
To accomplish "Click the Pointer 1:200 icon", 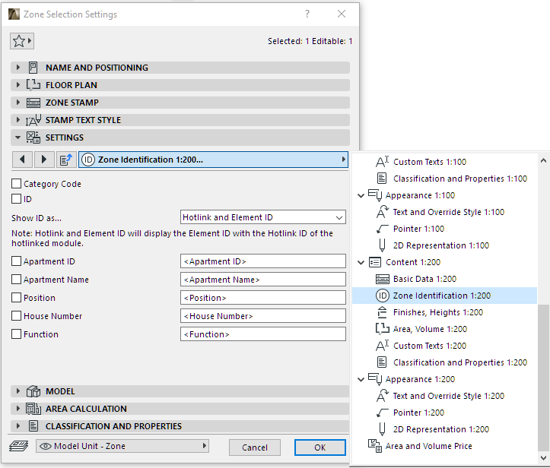I will [x=382, y=413].
